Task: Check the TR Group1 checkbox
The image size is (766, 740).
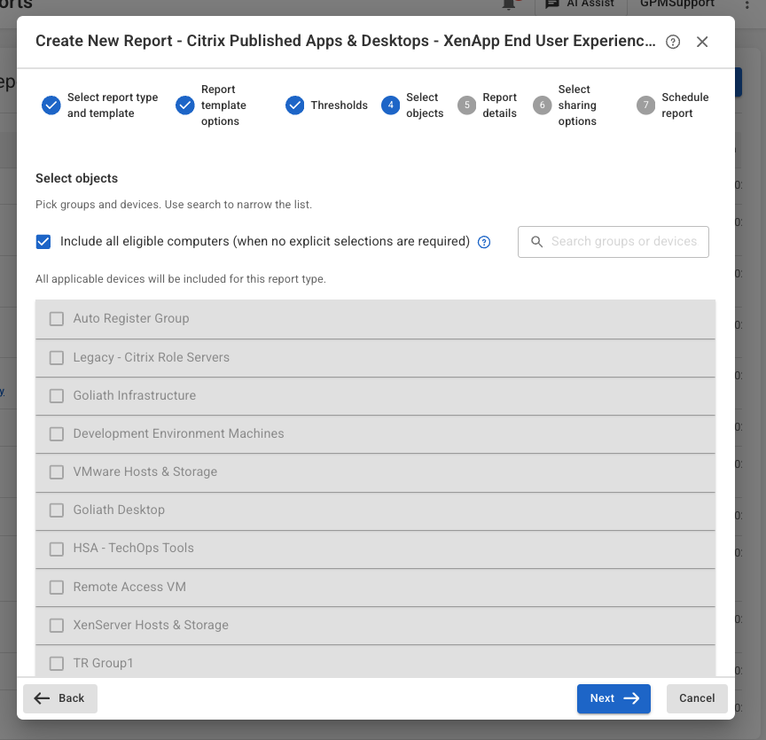Action: [x=57, y=663]
